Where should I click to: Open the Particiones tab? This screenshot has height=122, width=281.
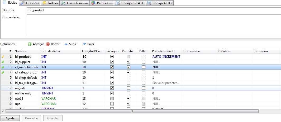102,3
